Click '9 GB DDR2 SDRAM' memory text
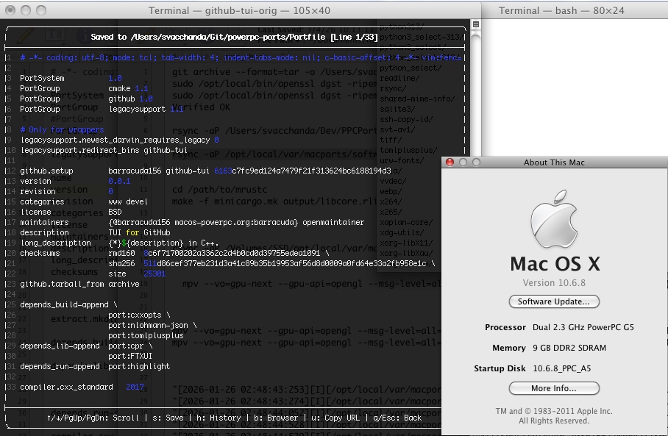This screenshot has width=668, height=436. tap(569, 348)
